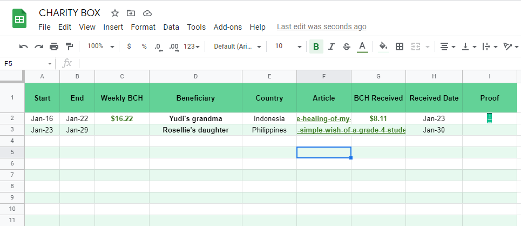Screen dimensions: 521x226
Task: Open text wrapping dropdown
Action: (490, 46)
